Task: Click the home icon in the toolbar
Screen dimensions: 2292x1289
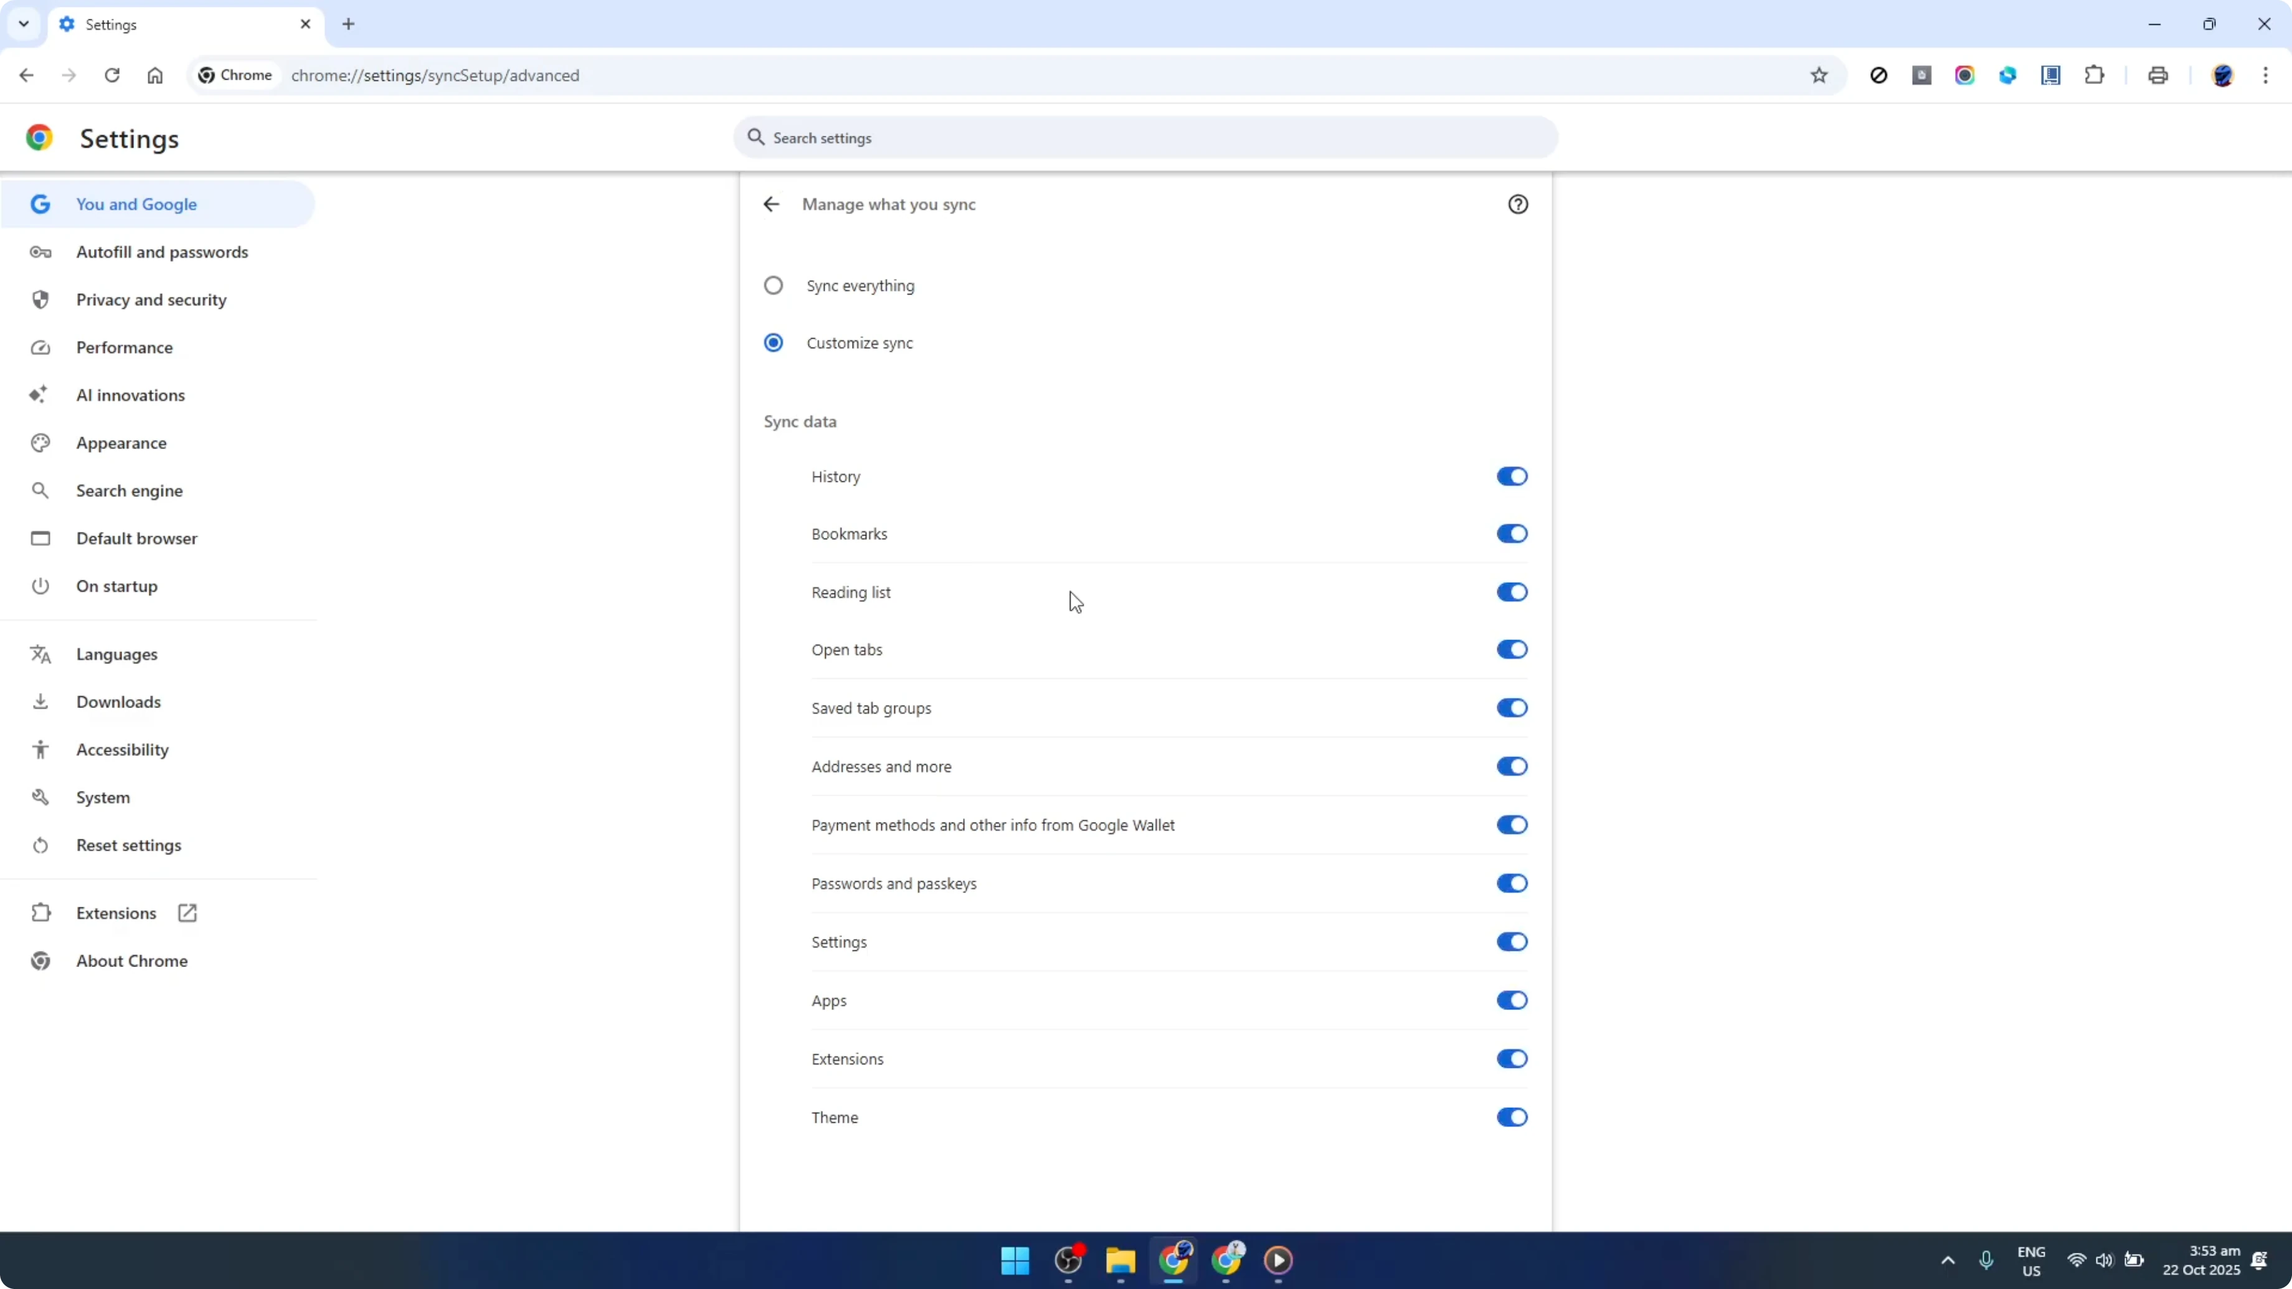Action: [x=155, y=75]
